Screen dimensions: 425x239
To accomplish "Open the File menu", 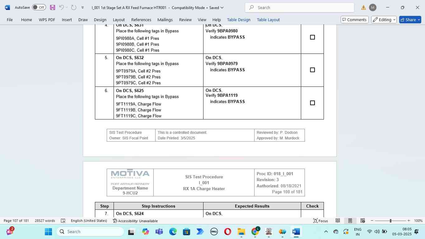I will (10, 20).
